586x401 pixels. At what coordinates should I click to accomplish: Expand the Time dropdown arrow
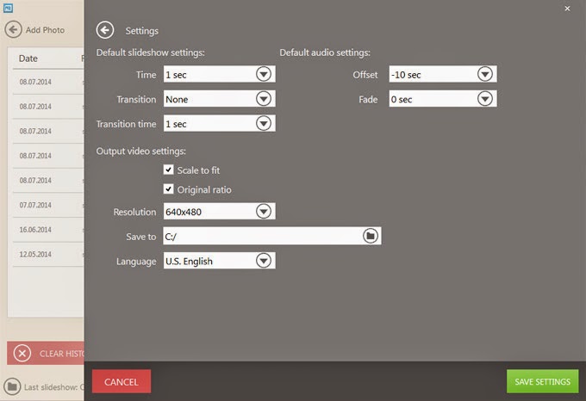pyautogui.click(x=264, y=74)
